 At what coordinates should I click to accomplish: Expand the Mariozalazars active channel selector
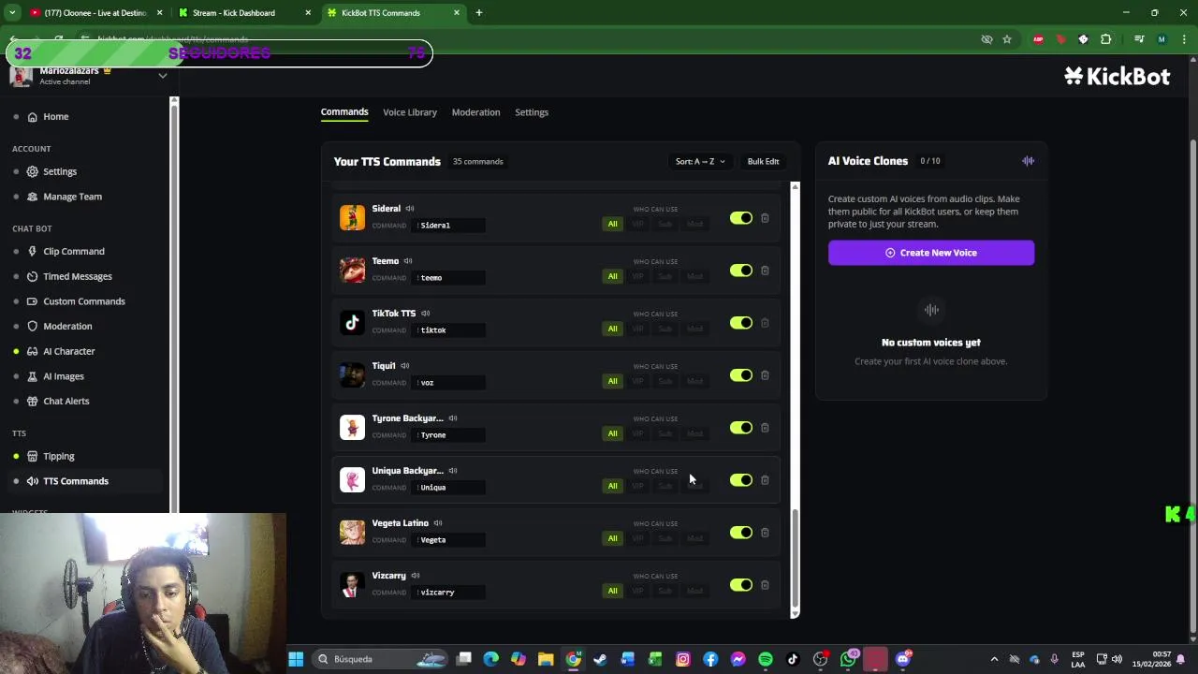pos(162,76)
